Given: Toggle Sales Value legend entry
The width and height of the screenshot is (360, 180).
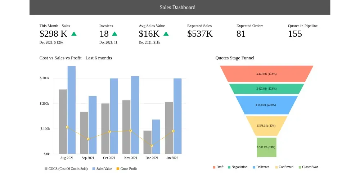Looking at the screenshot, I should pos(102,169).
